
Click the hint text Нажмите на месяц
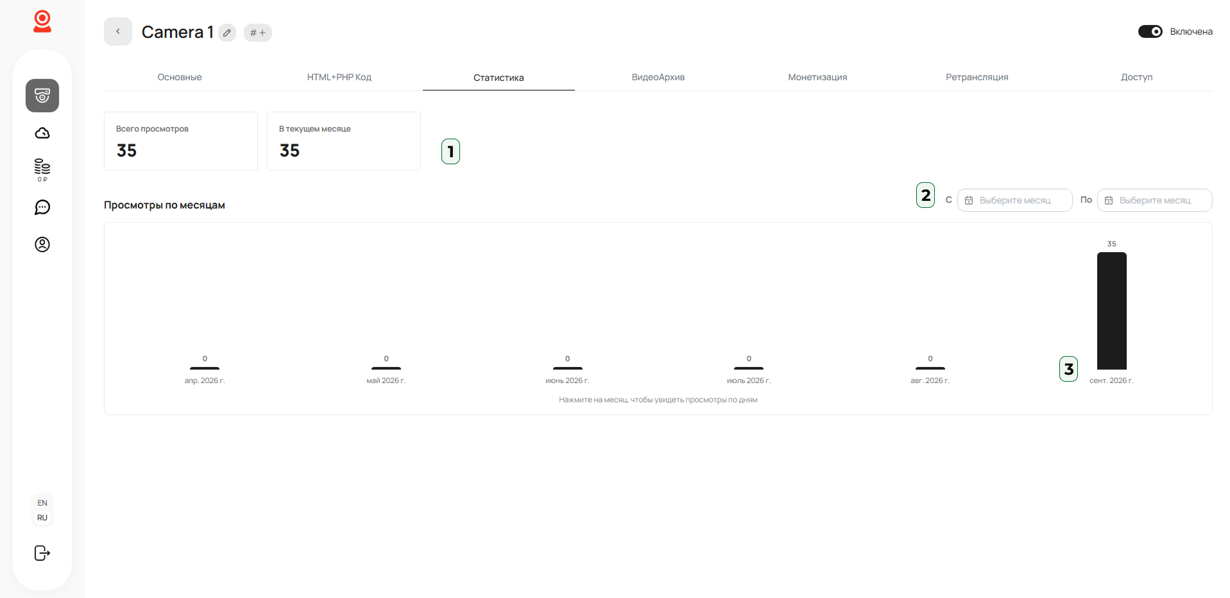tap(658, 400)
